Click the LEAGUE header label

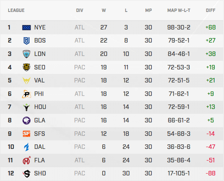click(16, 10)
